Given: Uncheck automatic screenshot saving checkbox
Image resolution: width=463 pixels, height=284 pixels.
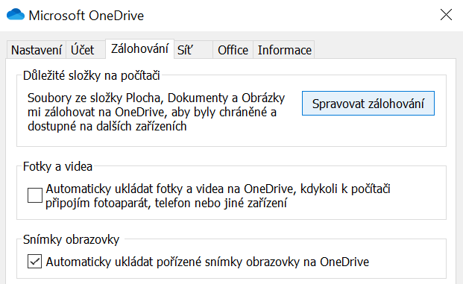Looking at the screenshot, I should coord(35,262).
